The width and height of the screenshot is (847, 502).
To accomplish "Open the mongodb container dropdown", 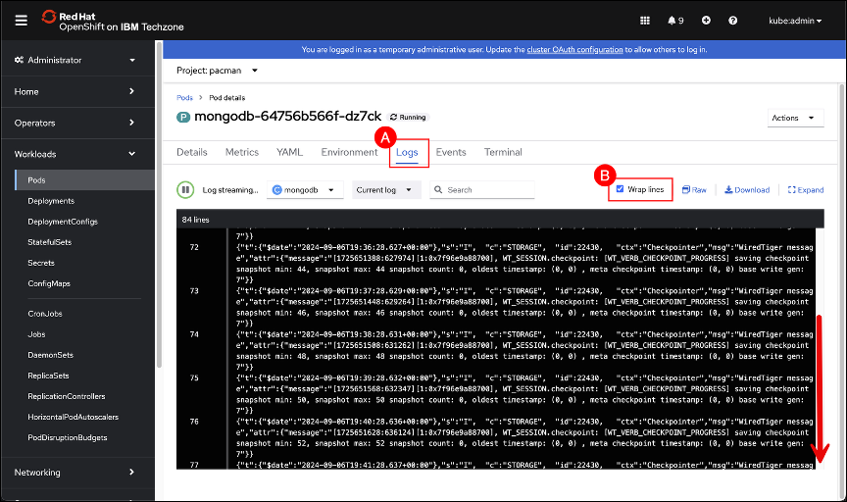I will (307, 189).
